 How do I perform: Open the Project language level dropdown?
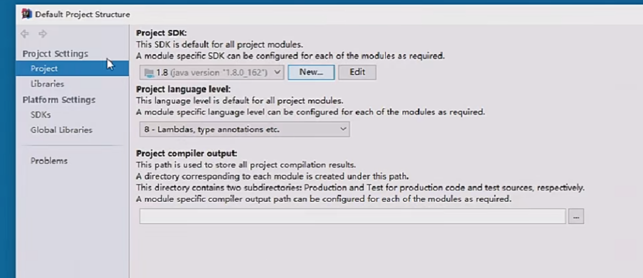coord(244,129)
